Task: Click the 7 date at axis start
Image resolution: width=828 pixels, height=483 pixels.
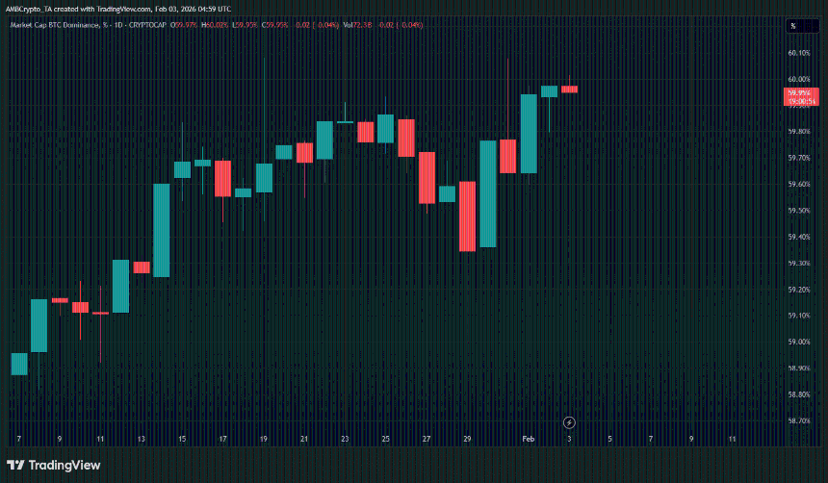Action: coord(18,438)
